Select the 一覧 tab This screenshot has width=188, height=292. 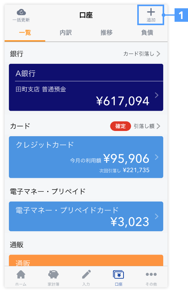[25, 33]
